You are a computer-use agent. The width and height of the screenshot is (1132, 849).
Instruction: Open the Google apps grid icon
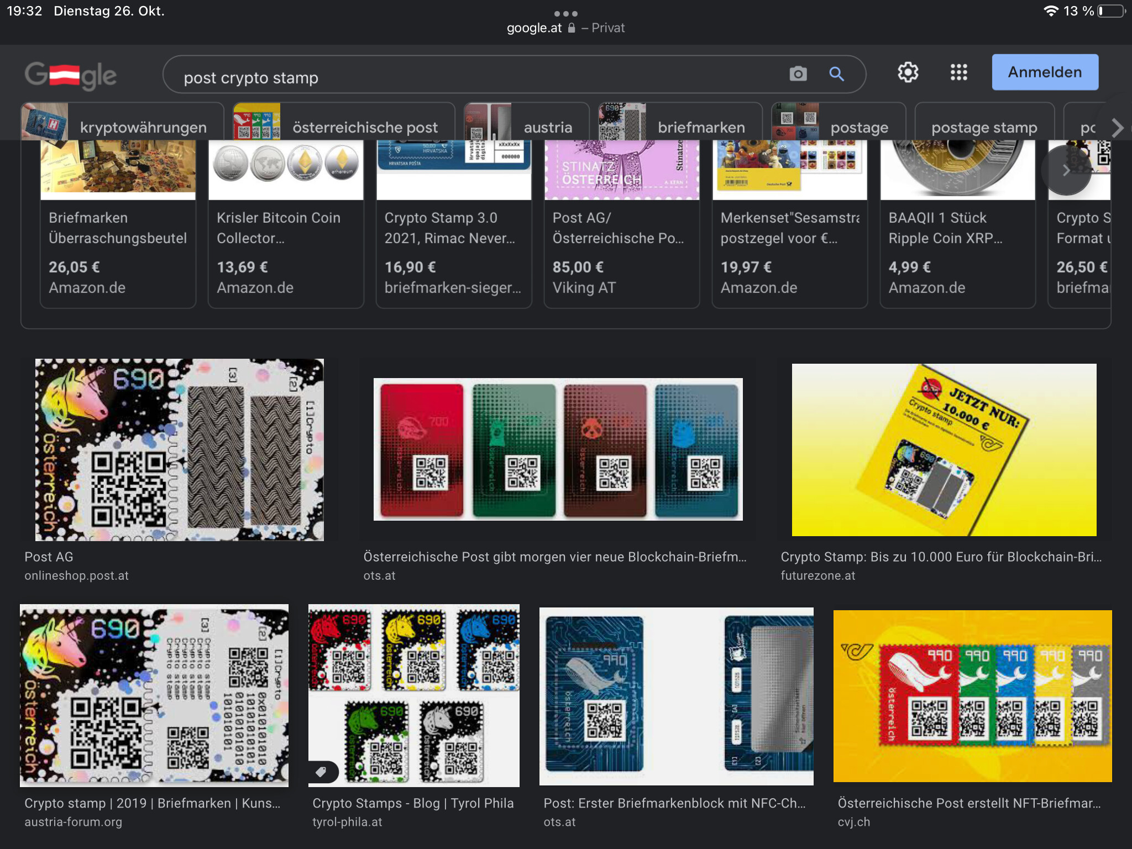coord(958,72)
